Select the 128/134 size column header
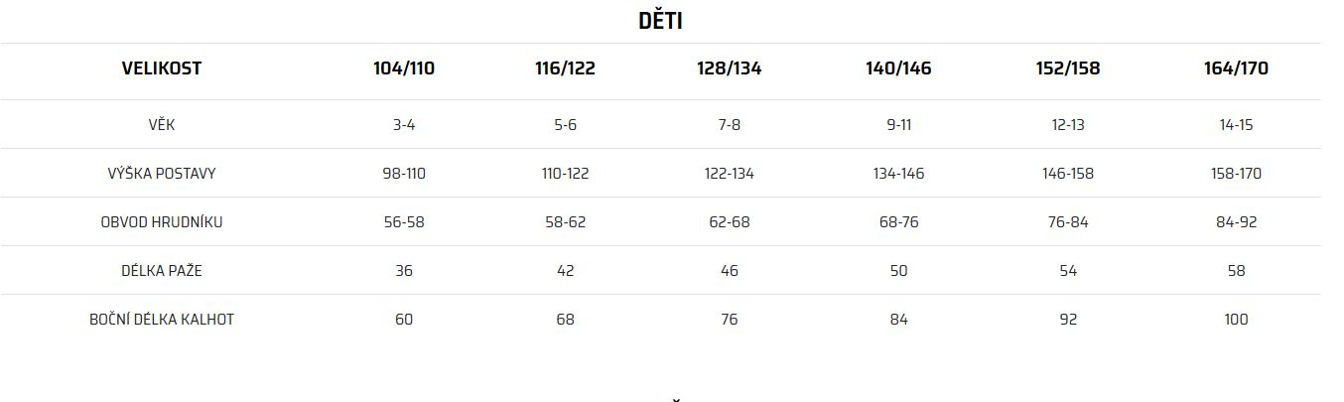This screenshot has height=402, width=1344. click(x=730, y=68)
